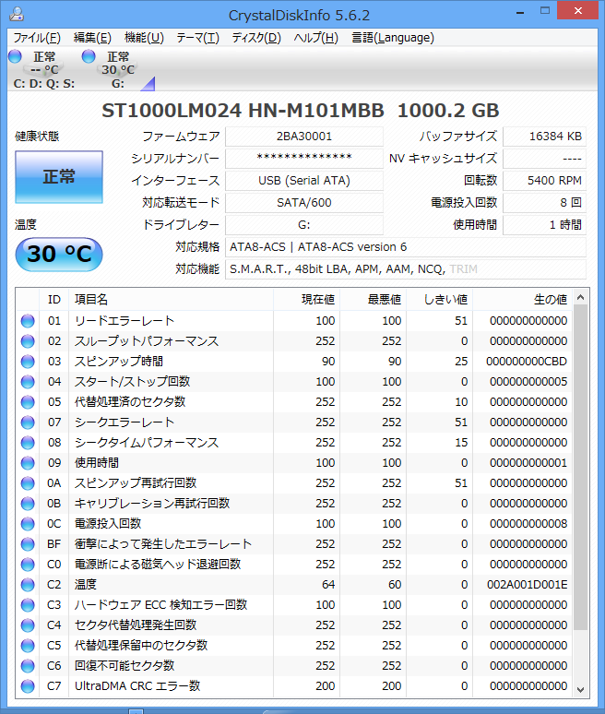Click status orb for row 07 シークエラーレート
Screen dimensions: 605x714
tap(28, 422)
